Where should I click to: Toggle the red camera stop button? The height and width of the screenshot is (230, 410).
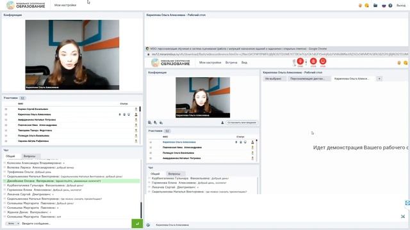(313, 61)
